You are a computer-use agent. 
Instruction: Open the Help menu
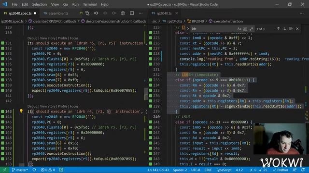[x=105, y=4]
